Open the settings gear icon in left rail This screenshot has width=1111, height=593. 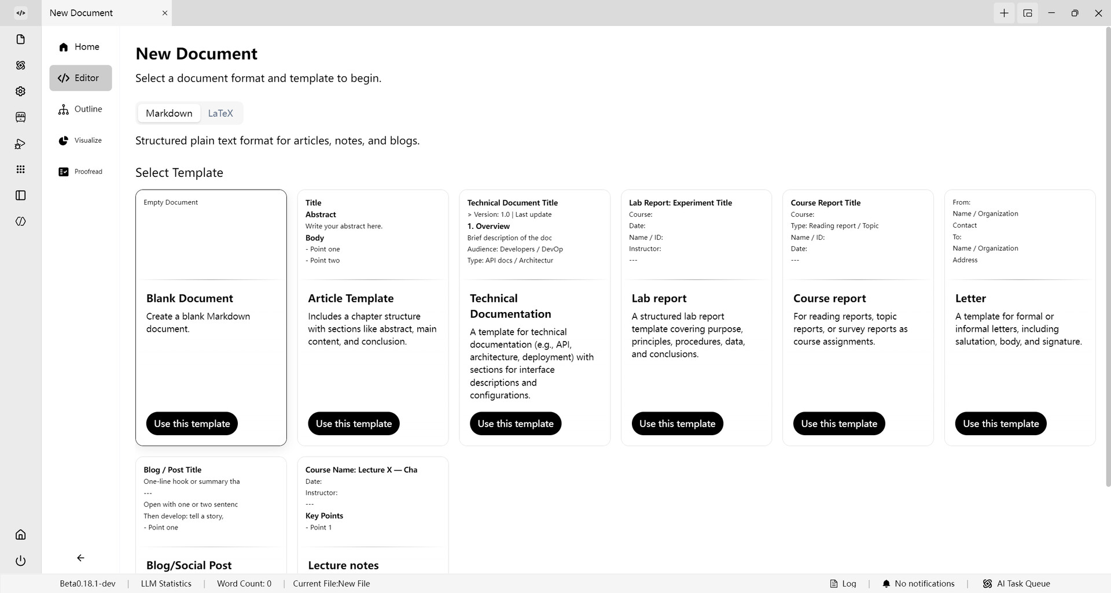click(x=21, y=91)
